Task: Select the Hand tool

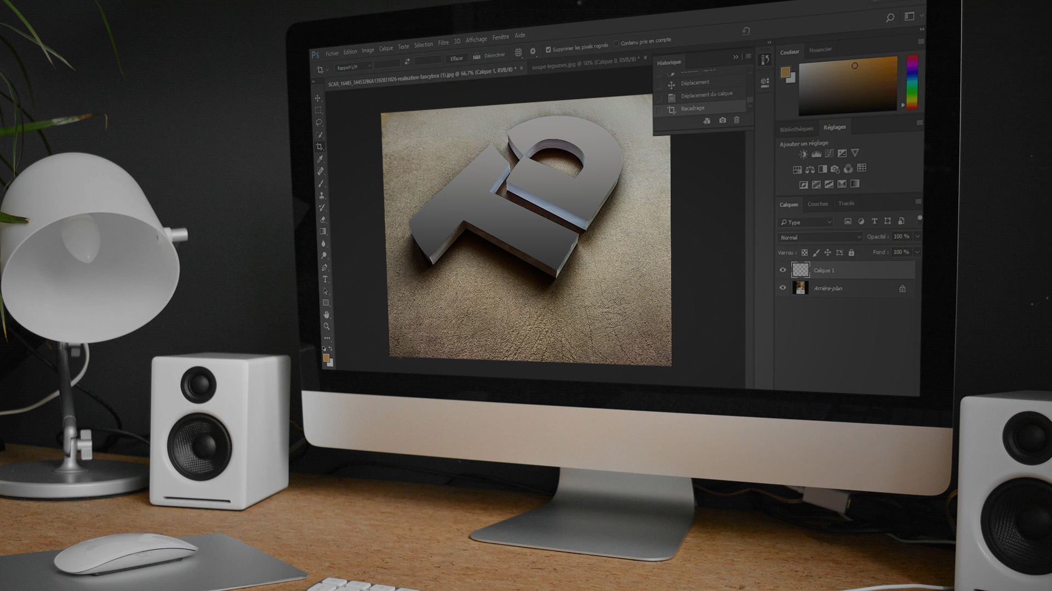Action: (x=327, y=314)
